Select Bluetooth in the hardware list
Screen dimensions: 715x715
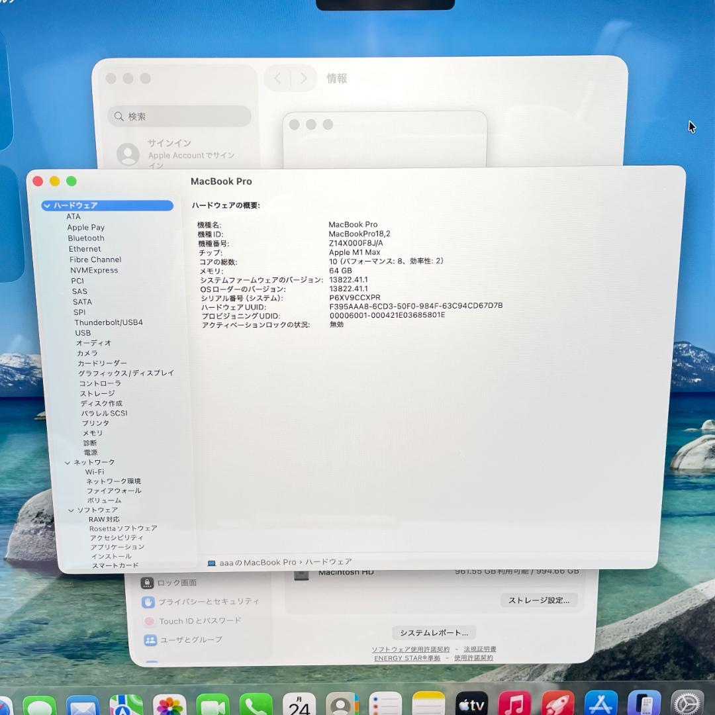click(85, 238)
